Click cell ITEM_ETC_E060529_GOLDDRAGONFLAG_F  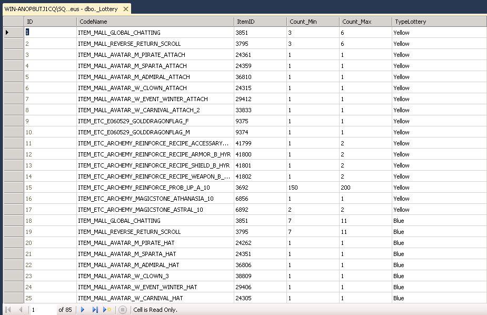click(155, 121)
